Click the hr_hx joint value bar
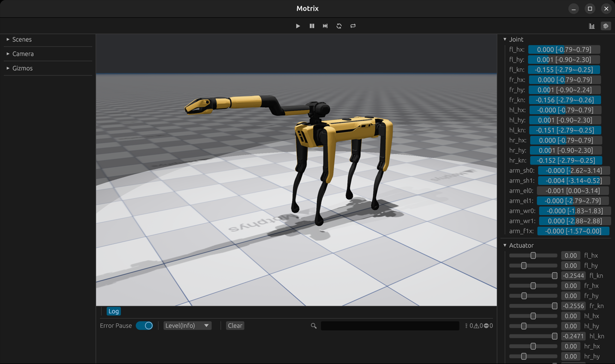This screenshot has height=364, width=615. (566, 140)
